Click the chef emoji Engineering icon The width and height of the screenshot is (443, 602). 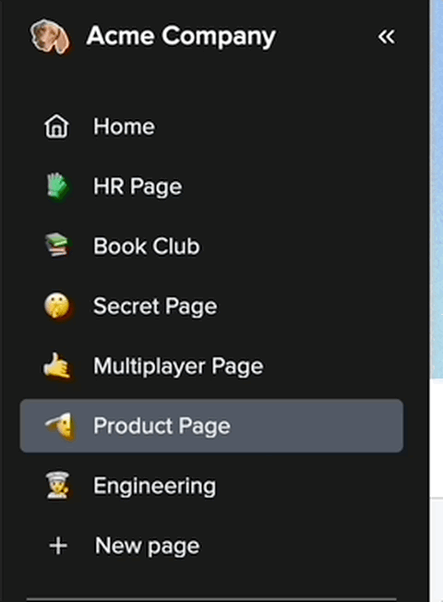(x=57, y=486)
